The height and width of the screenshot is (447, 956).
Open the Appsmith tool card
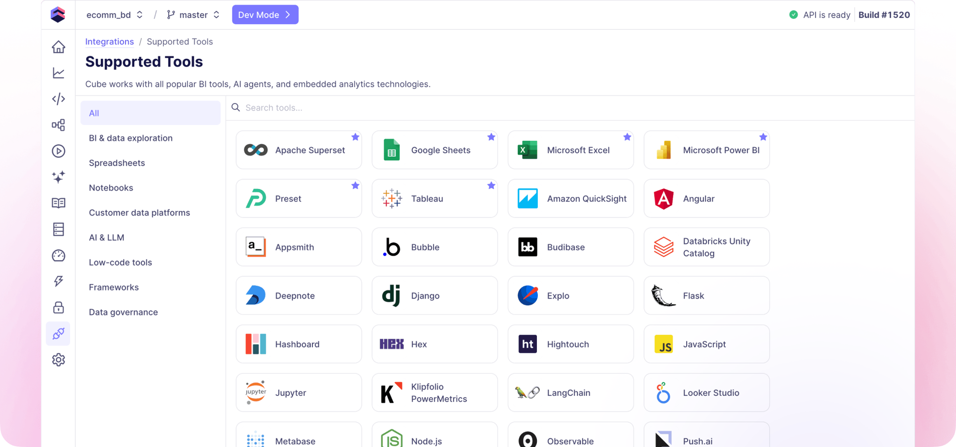pyautogui.click(x=299, y=247)
